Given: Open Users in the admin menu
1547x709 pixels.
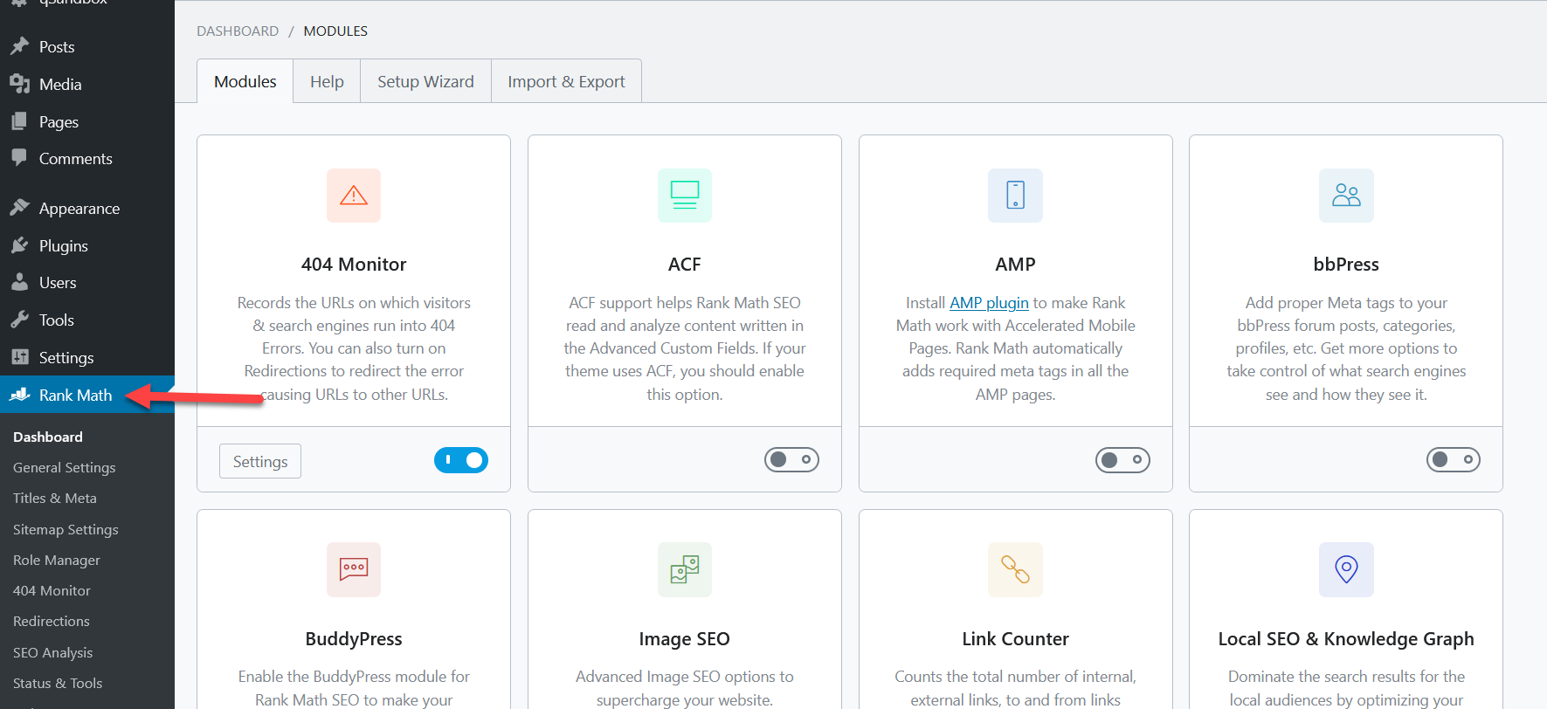Looking at the screenshot, I should [87, 282].
